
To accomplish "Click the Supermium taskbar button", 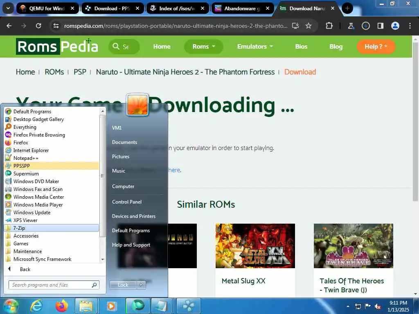I will (x=138, y=306).
